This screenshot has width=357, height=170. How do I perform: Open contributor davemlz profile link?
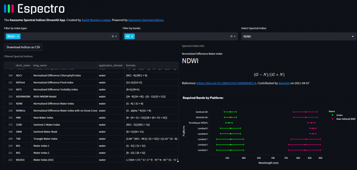[284, 83]
